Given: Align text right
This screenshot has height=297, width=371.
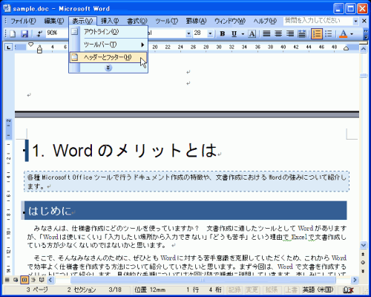Looking at the screenshot, I should (x=290, y=33).
